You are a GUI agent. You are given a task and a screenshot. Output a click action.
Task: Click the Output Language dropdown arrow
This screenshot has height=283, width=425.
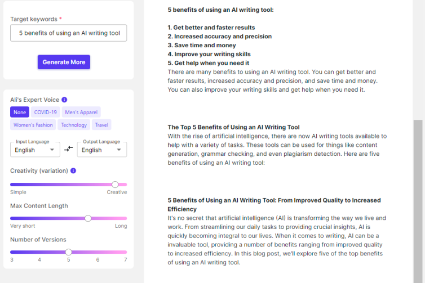click(119, 150)
